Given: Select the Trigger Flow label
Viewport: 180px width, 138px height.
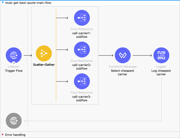Looking at the screenshot, I should pyautogui.click(x=14, y=71).
